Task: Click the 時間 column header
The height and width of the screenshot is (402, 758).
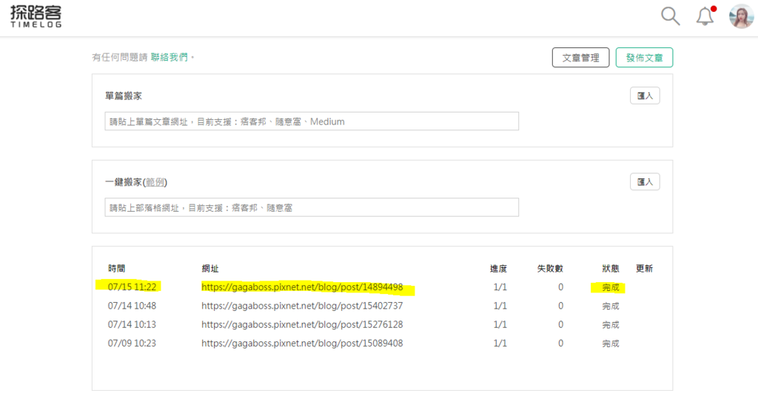Action: click(116, 269)
